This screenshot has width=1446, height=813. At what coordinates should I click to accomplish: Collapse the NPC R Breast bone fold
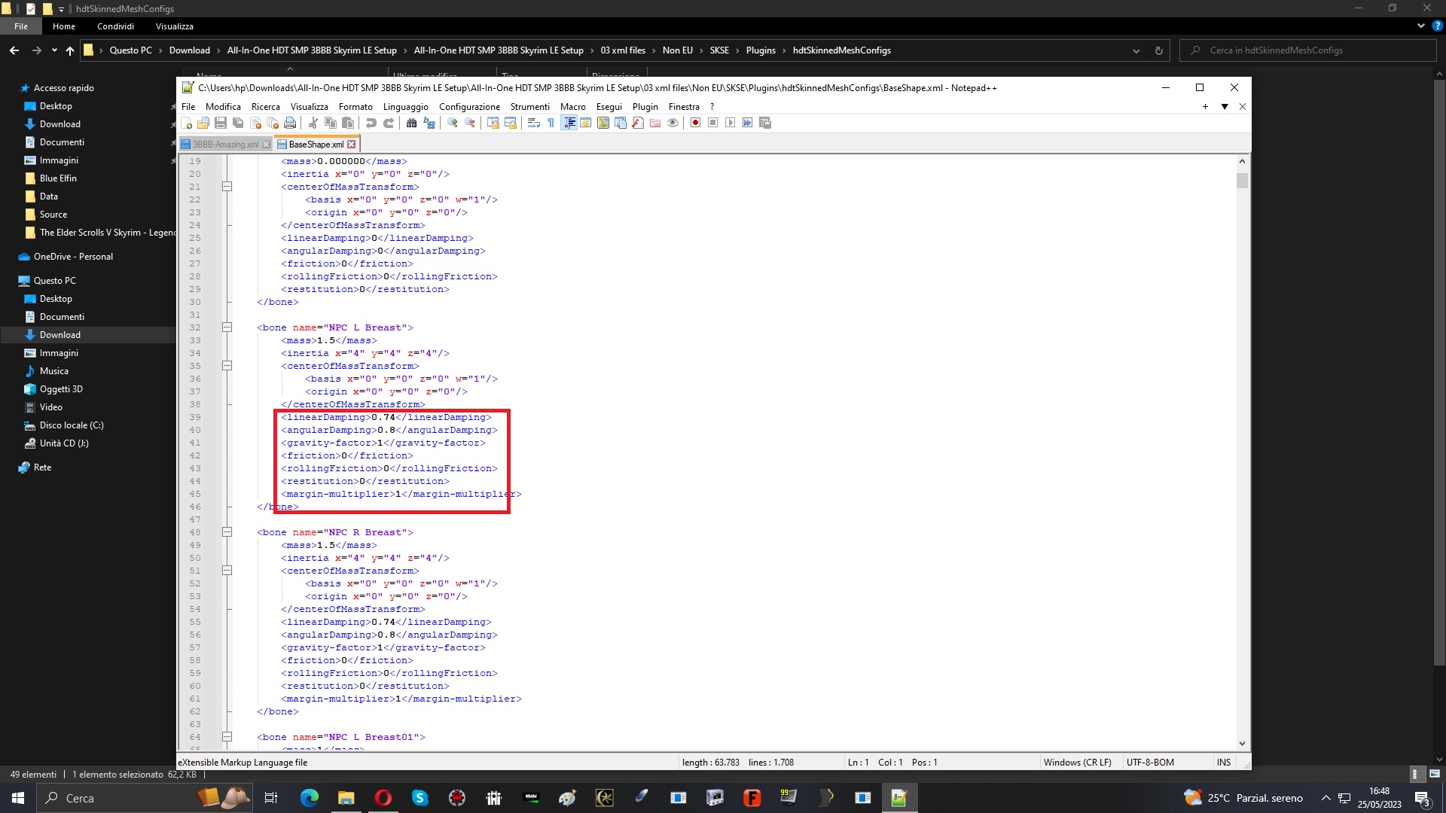(x=227, y=532)
